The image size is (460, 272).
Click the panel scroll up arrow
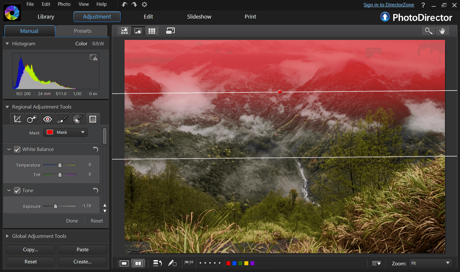click(105, 205)
